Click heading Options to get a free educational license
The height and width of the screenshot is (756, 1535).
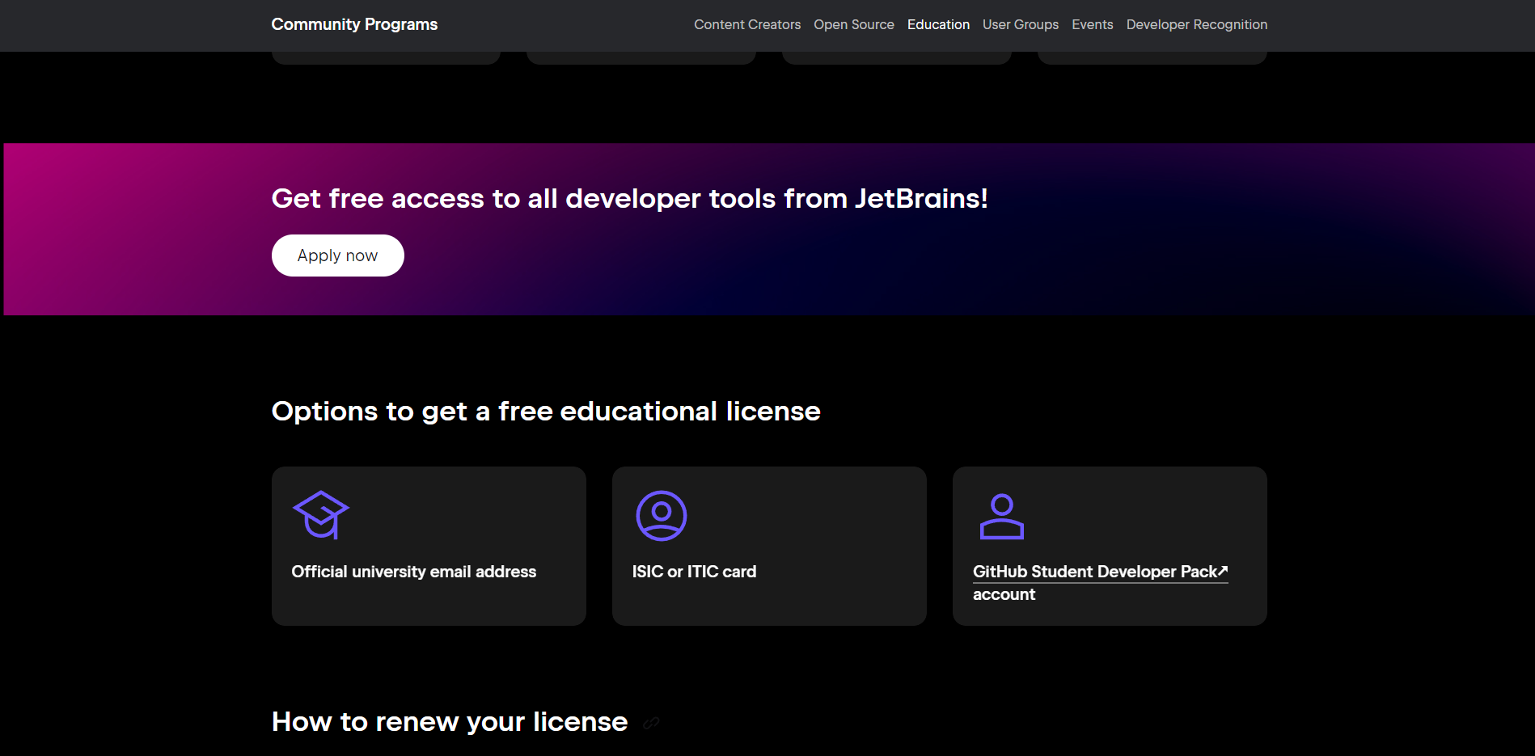tap(546, 412)
